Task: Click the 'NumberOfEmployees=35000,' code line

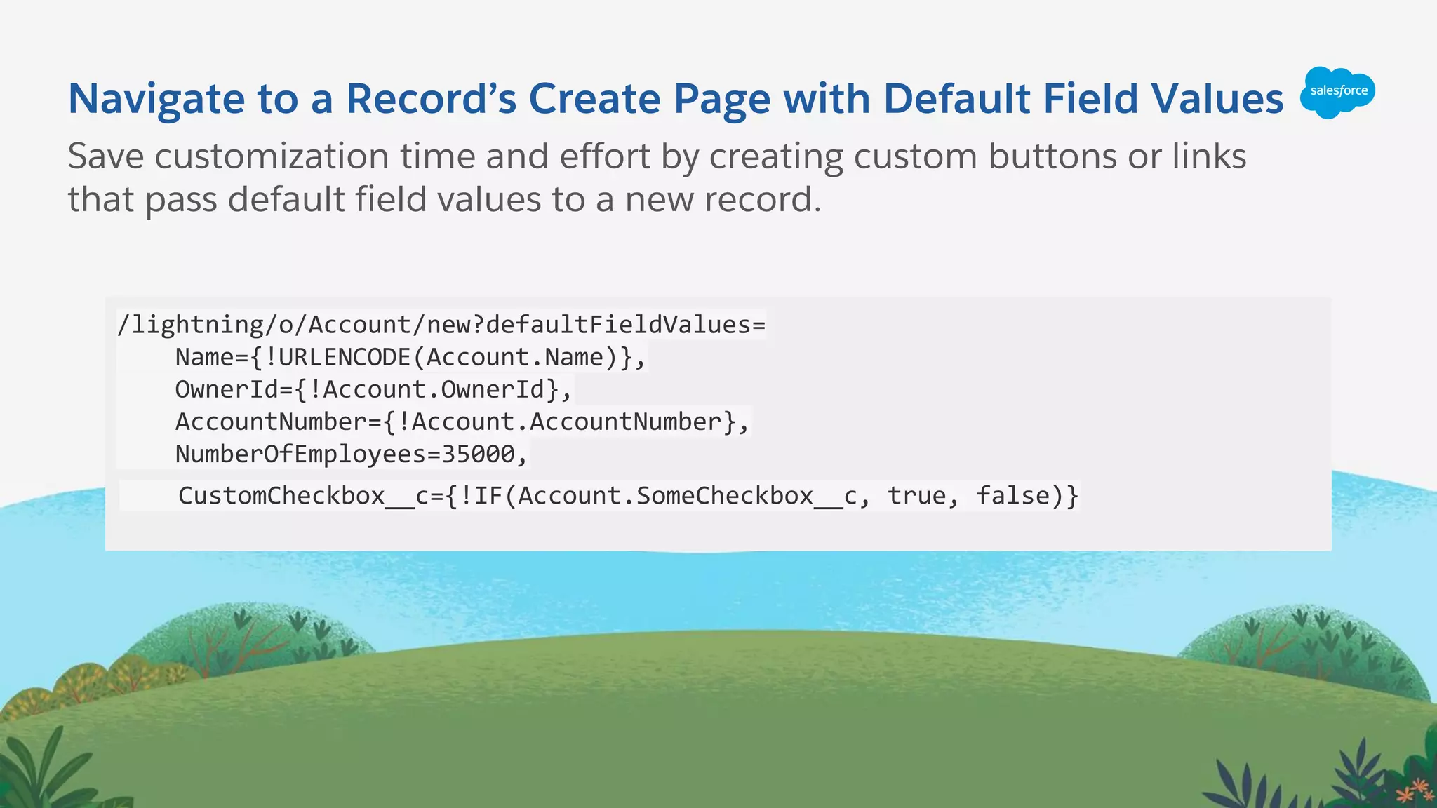Action: (x=351, y=454)
